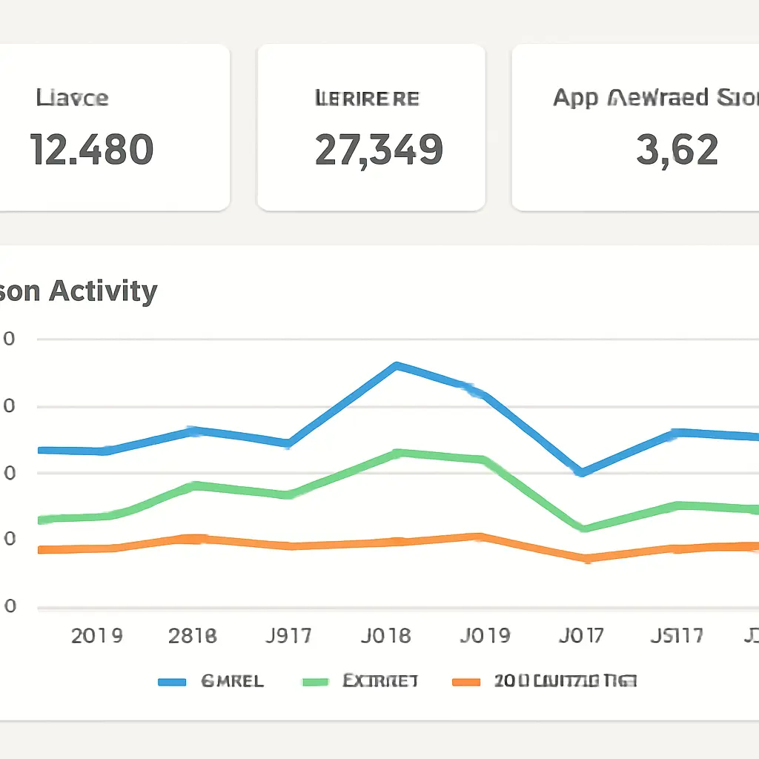
Task: Click the green line's lowest dip point
Action: coord(584,528)
